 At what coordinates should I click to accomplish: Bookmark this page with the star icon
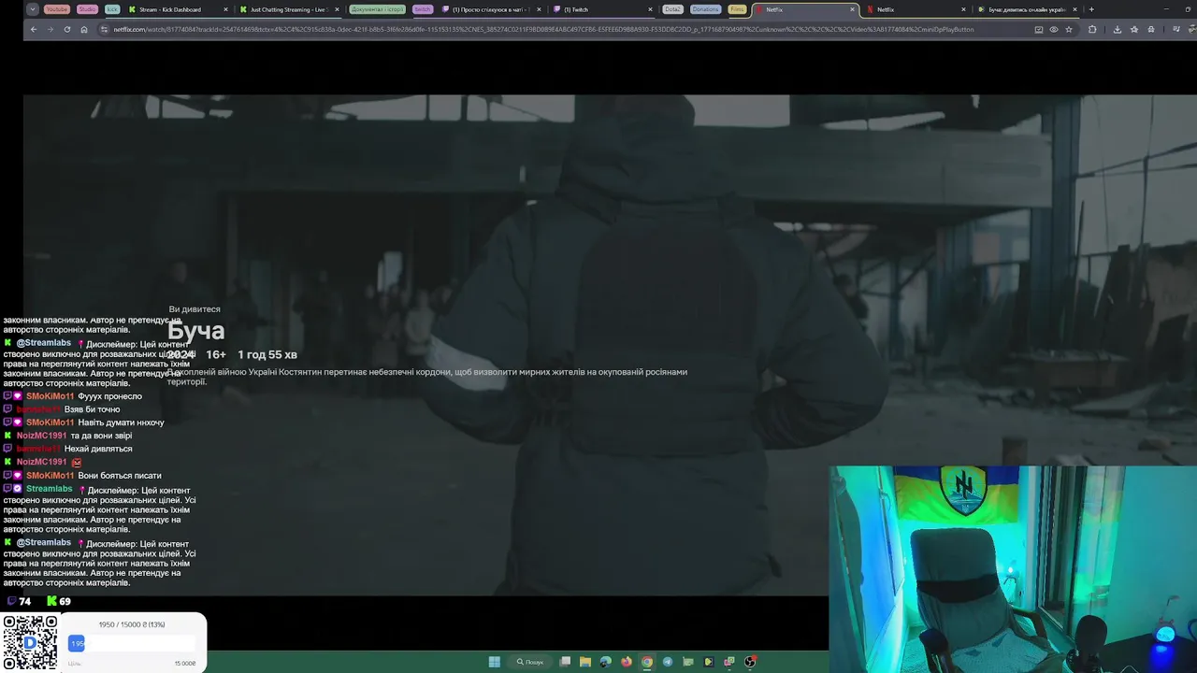point(1069,29)
